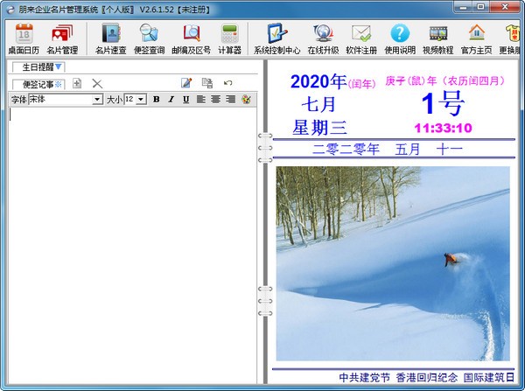The width and height of the screenshot is (525, 391).
Task: Undo with the curved arrow icon
Action: click(x=228, y=83)
